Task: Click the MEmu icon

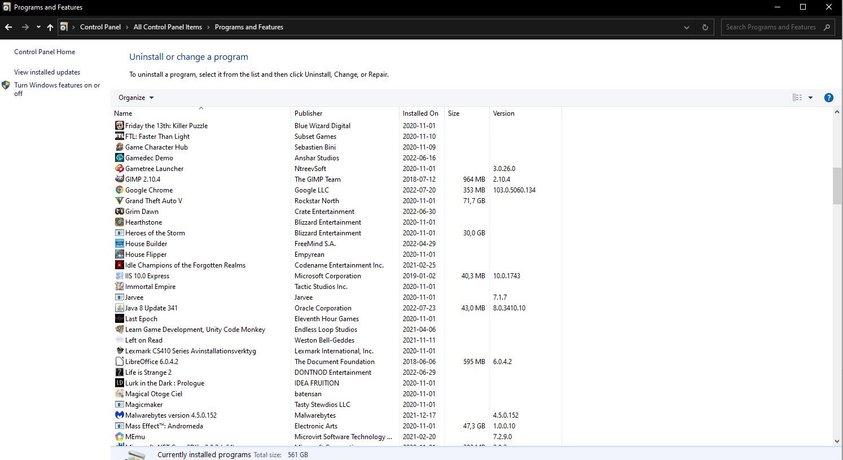Action: point(119,436)
